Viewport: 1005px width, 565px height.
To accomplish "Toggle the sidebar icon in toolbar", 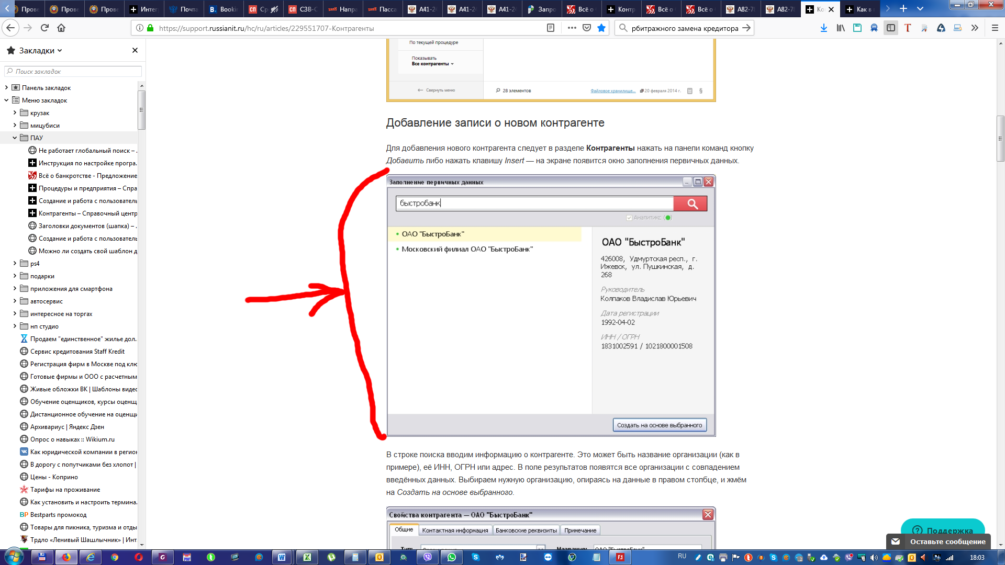I will point(890,28).
